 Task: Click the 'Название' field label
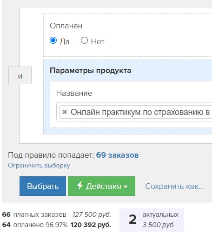74,93
